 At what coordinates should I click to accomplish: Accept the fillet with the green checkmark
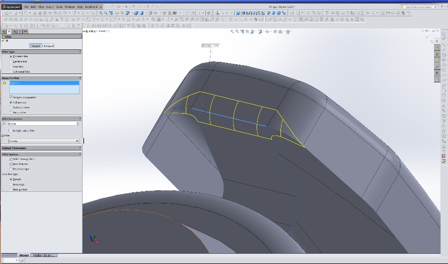click(3, 41)
